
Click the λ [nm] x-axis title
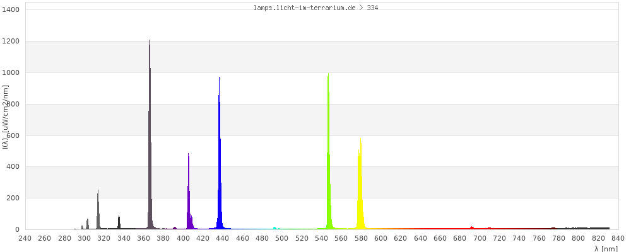click(x=606, y=248)
